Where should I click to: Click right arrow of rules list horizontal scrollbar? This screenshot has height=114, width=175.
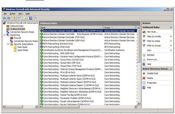tap(135, 107)
